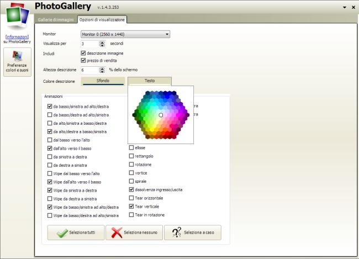This screenshot has width=359, height=259.
Task: Click the Seleziona a caso button
Action: click(193, 232)
